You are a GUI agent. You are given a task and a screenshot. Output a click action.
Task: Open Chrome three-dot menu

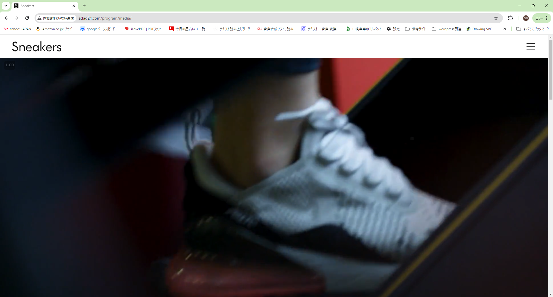[547, 18]
